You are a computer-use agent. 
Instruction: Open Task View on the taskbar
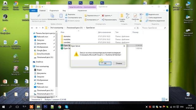[x=17, y=107]
